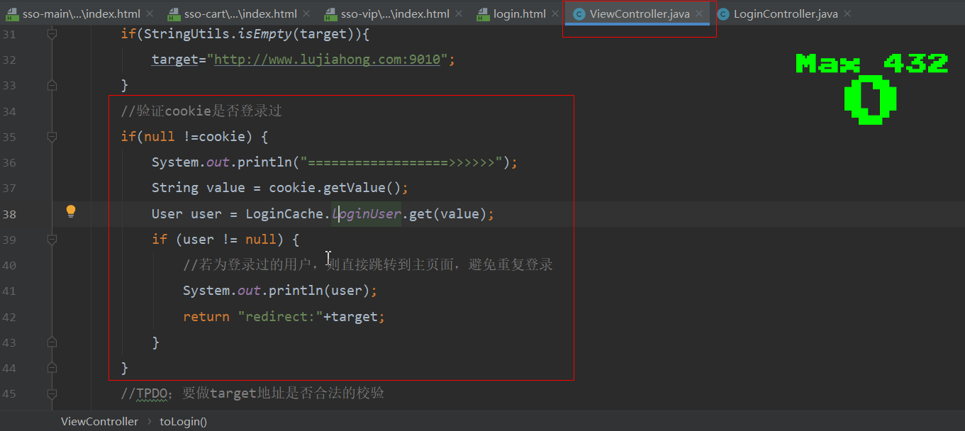Switch to the login.html tab

click(520, 14)
